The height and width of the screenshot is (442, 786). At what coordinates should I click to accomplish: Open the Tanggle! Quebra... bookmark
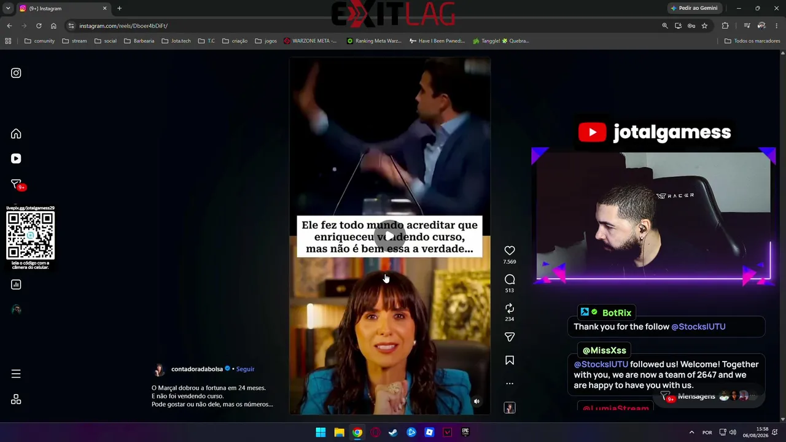[x=500, y=41]
